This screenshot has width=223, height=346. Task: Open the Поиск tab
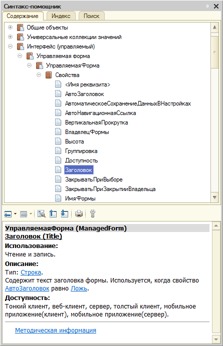tap(92, 16)
